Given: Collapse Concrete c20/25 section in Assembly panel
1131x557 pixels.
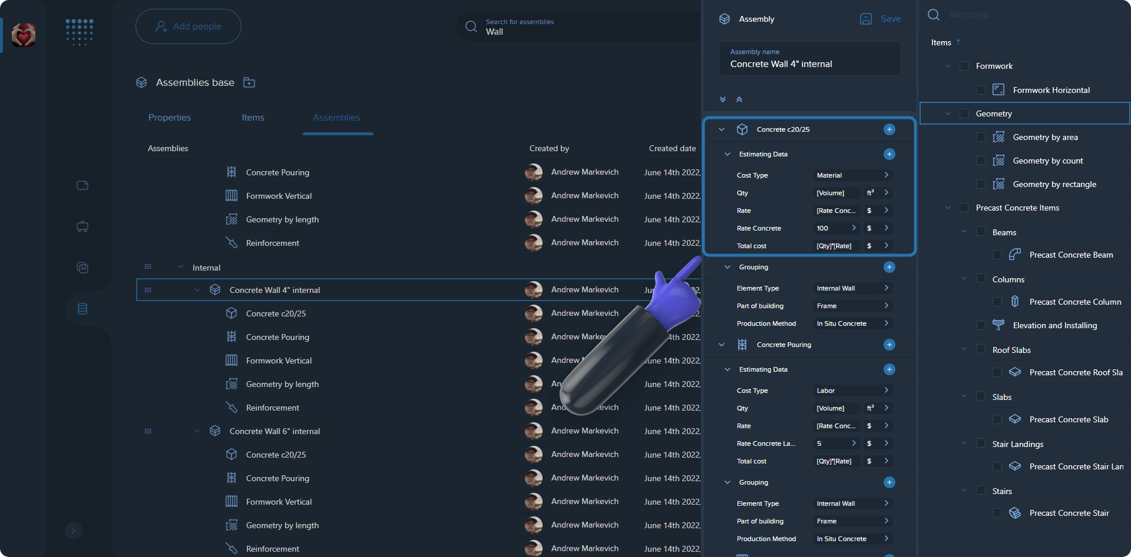Looking at the screenshot, I should [x=722, y=129].
